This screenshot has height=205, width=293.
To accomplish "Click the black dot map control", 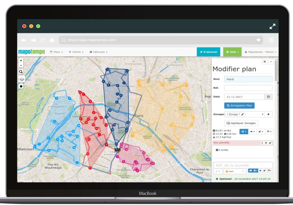I will click(21, 86).
